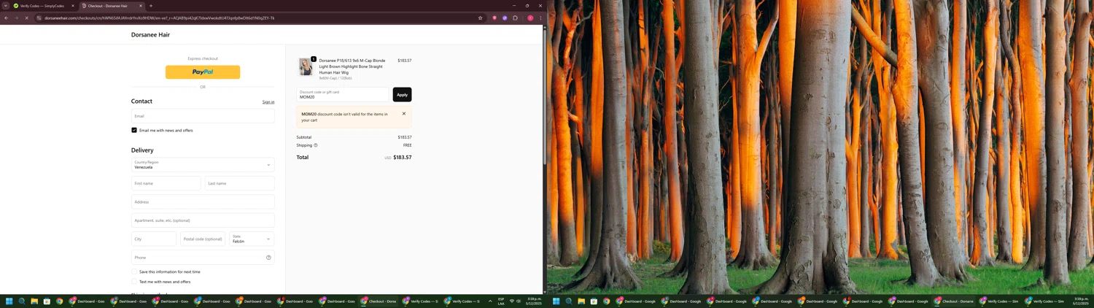The height and width of the screenshot is (308, 1094).
Task: Close the Verify Codes — SimplyCodes tab
Action: 72,6
